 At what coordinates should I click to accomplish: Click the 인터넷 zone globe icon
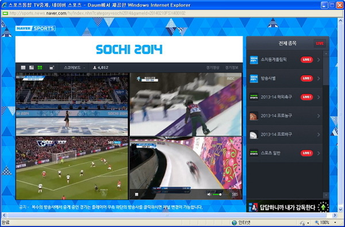pyautogui.click(x=235, y=222)
